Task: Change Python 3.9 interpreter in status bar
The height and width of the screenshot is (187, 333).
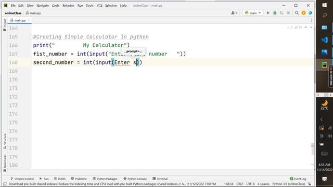Action: coord(289,184)
